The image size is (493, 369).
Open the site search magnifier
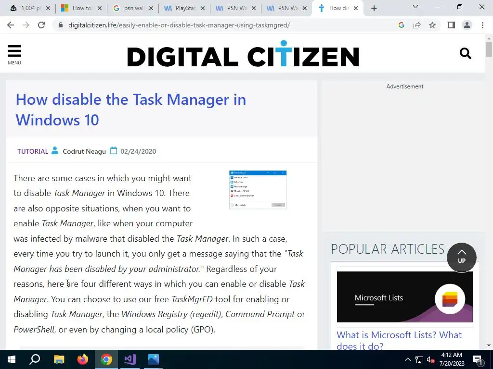pos(466,53)
